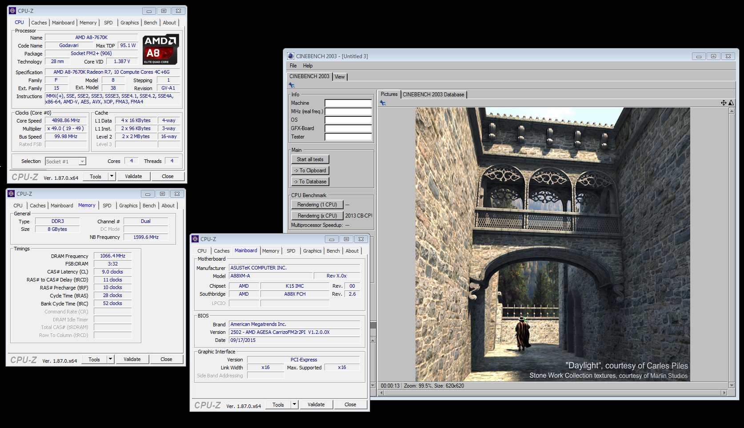744x428 pixels.
Task: Click Core Speed value 4898.86 MHz
Action: pos(66,120)
